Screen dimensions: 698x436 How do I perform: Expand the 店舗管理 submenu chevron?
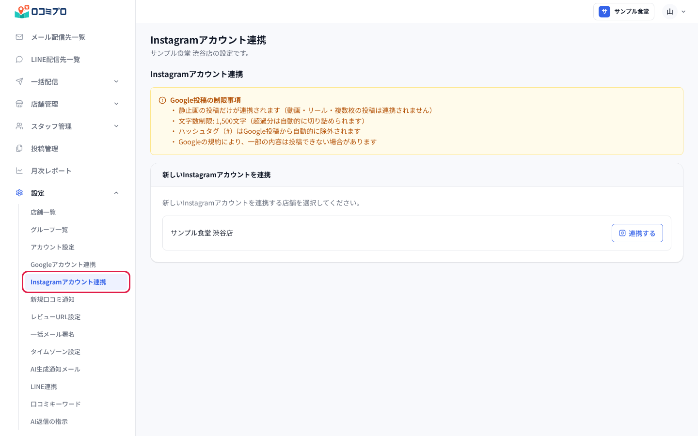[x=116, y=104]
